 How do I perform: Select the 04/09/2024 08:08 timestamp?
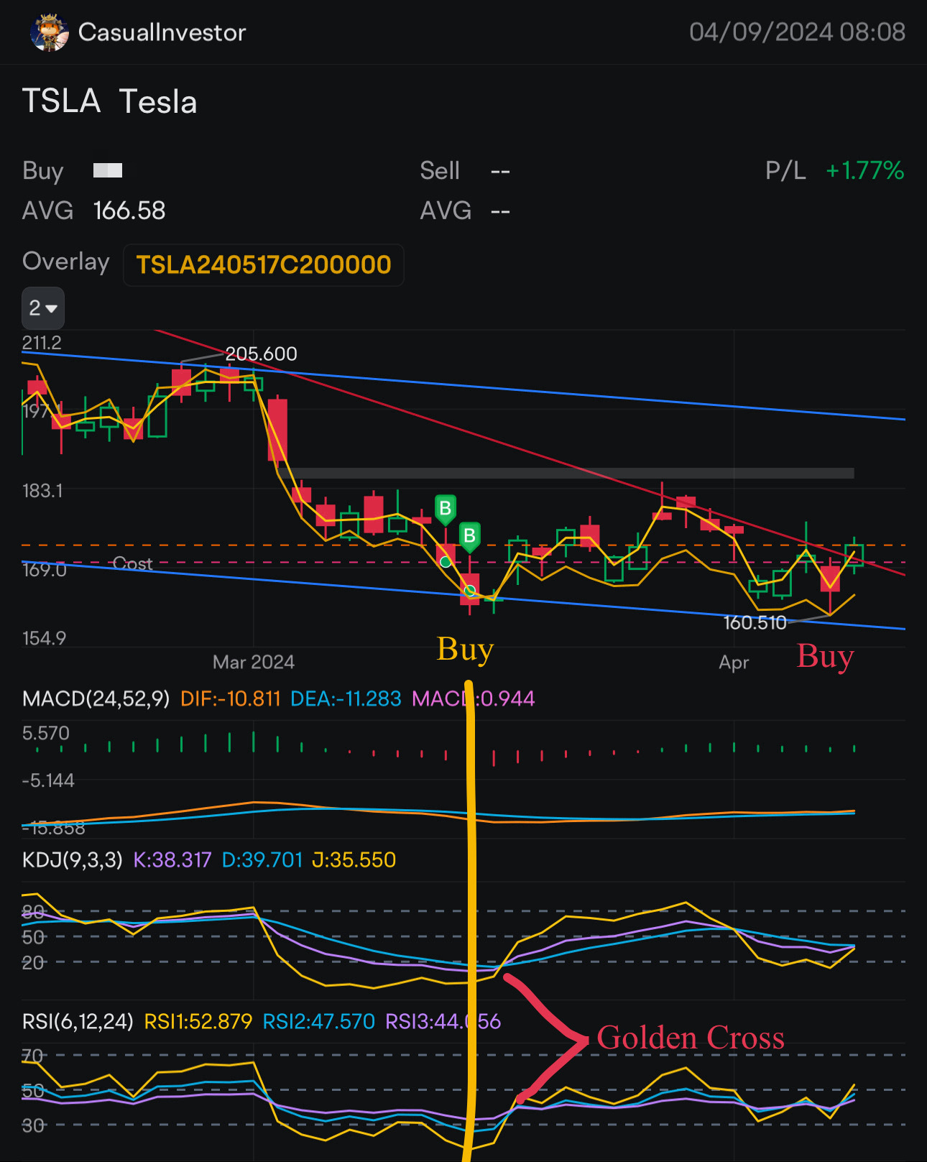[798, 32]
